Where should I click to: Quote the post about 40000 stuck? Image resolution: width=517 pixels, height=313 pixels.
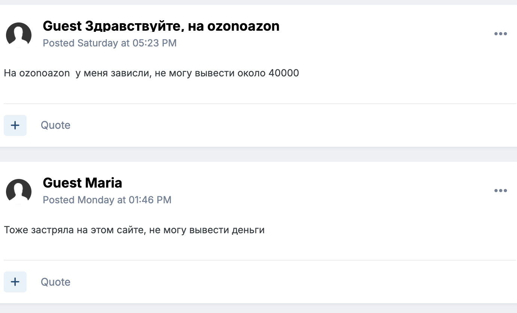pos(55,125)
